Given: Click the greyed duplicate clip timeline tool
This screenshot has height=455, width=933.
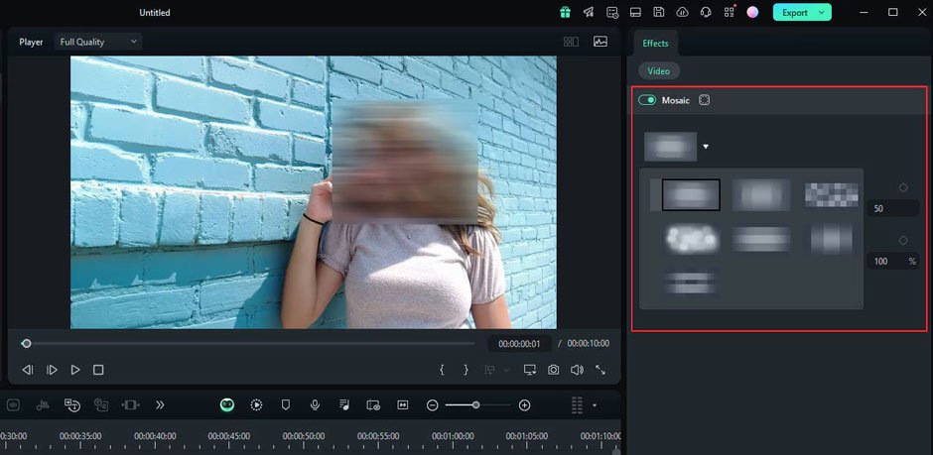Looking at the screenshot, I should tap(101, 405).
